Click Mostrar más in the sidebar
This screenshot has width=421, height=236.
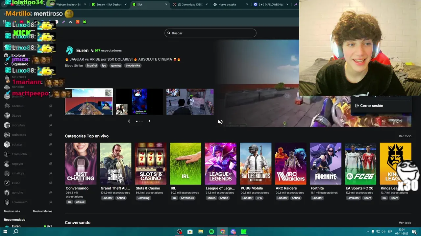tap(12, 211)
